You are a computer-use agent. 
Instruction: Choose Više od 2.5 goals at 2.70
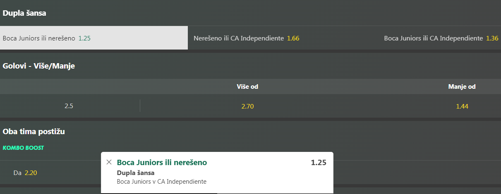point(247,106)
